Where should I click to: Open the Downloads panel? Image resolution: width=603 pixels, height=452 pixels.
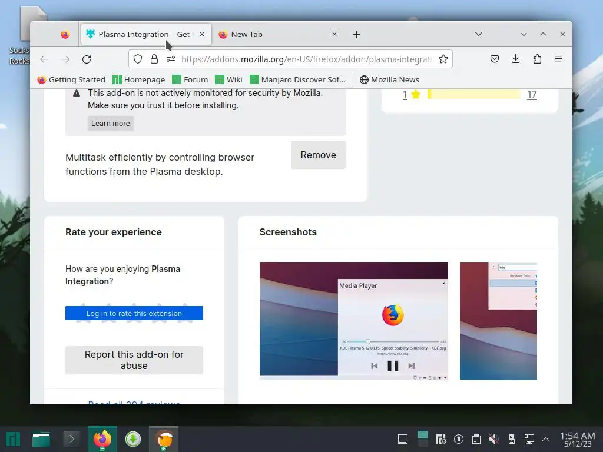[x=516, y=59]
